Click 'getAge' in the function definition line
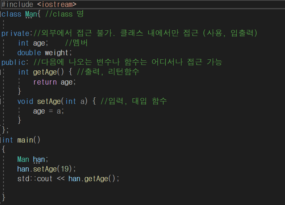 [x=45, y=72]
